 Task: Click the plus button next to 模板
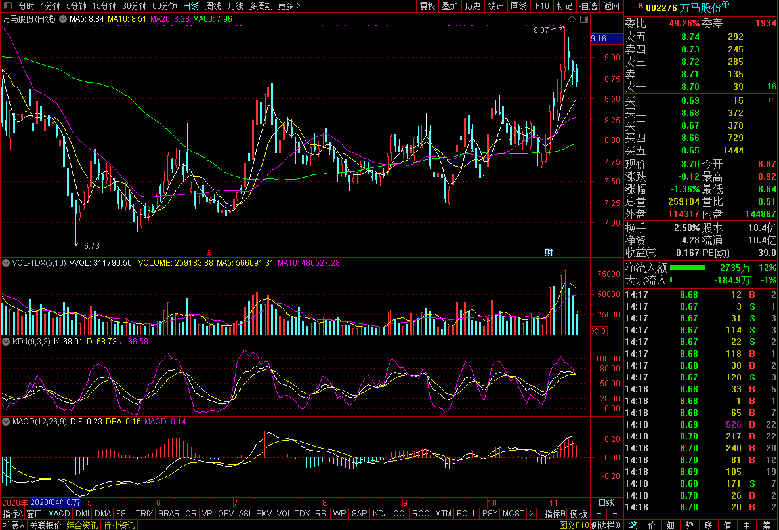[599, 513]
